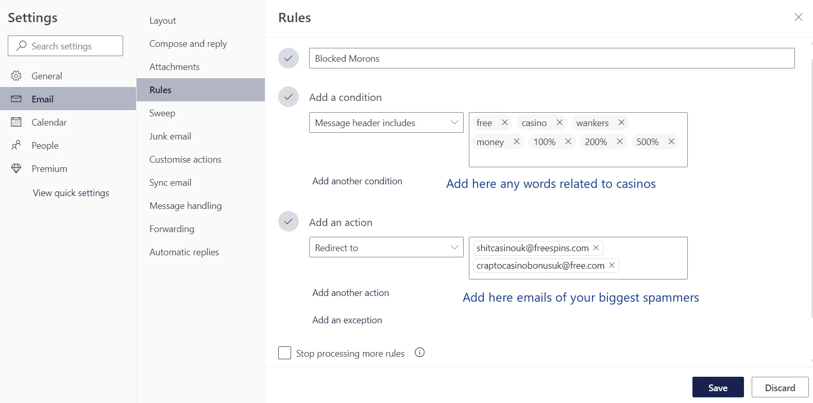Open Automatic replies settings

coord(201,252)
